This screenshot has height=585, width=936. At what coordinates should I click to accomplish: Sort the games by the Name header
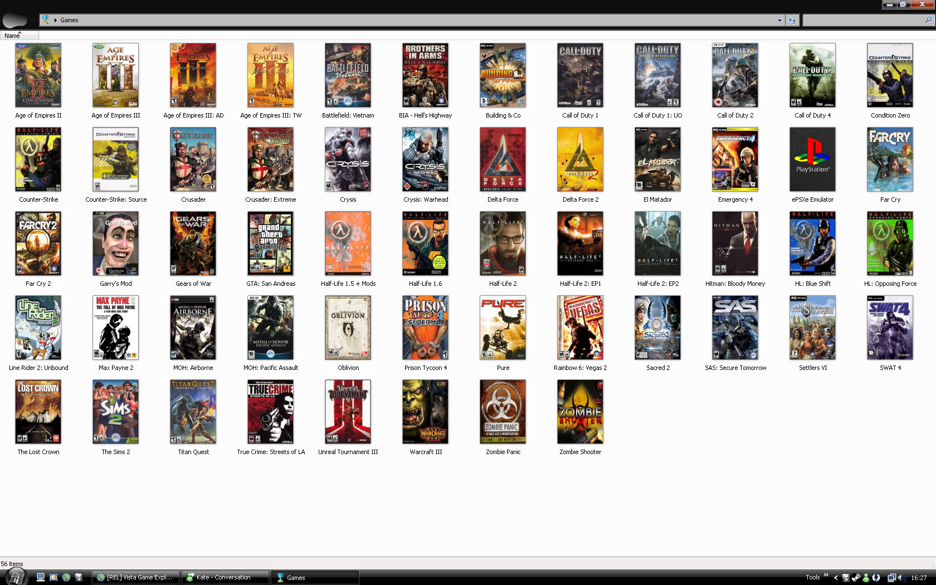[x=11, y=35]
